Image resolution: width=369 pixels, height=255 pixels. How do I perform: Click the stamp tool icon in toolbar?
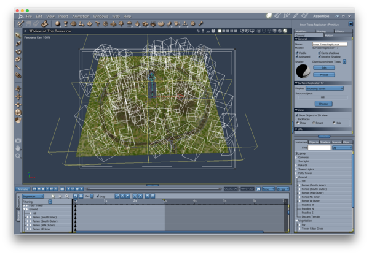click(44, 24)
